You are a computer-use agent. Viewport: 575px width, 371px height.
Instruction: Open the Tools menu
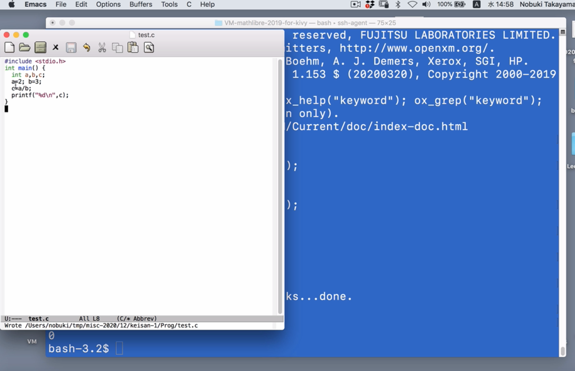(x=169, y=4)
